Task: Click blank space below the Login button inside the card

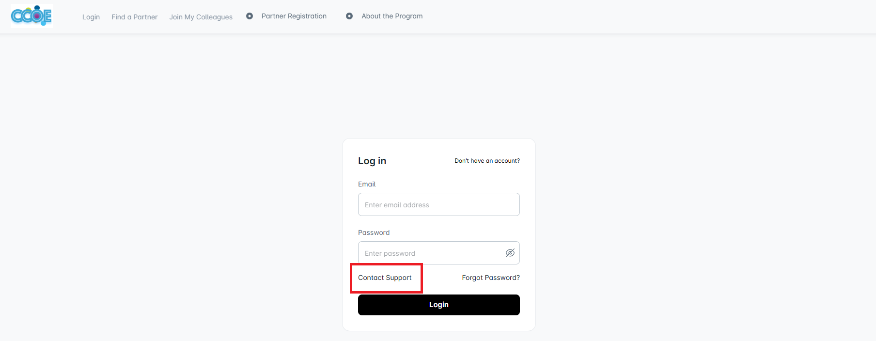Action: pyautogui.click(x=438, y=323)
